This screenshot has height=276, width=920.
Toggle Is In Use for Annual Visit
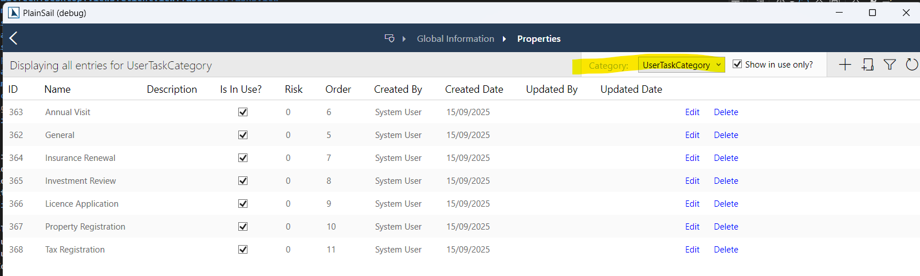coord(243,112)
